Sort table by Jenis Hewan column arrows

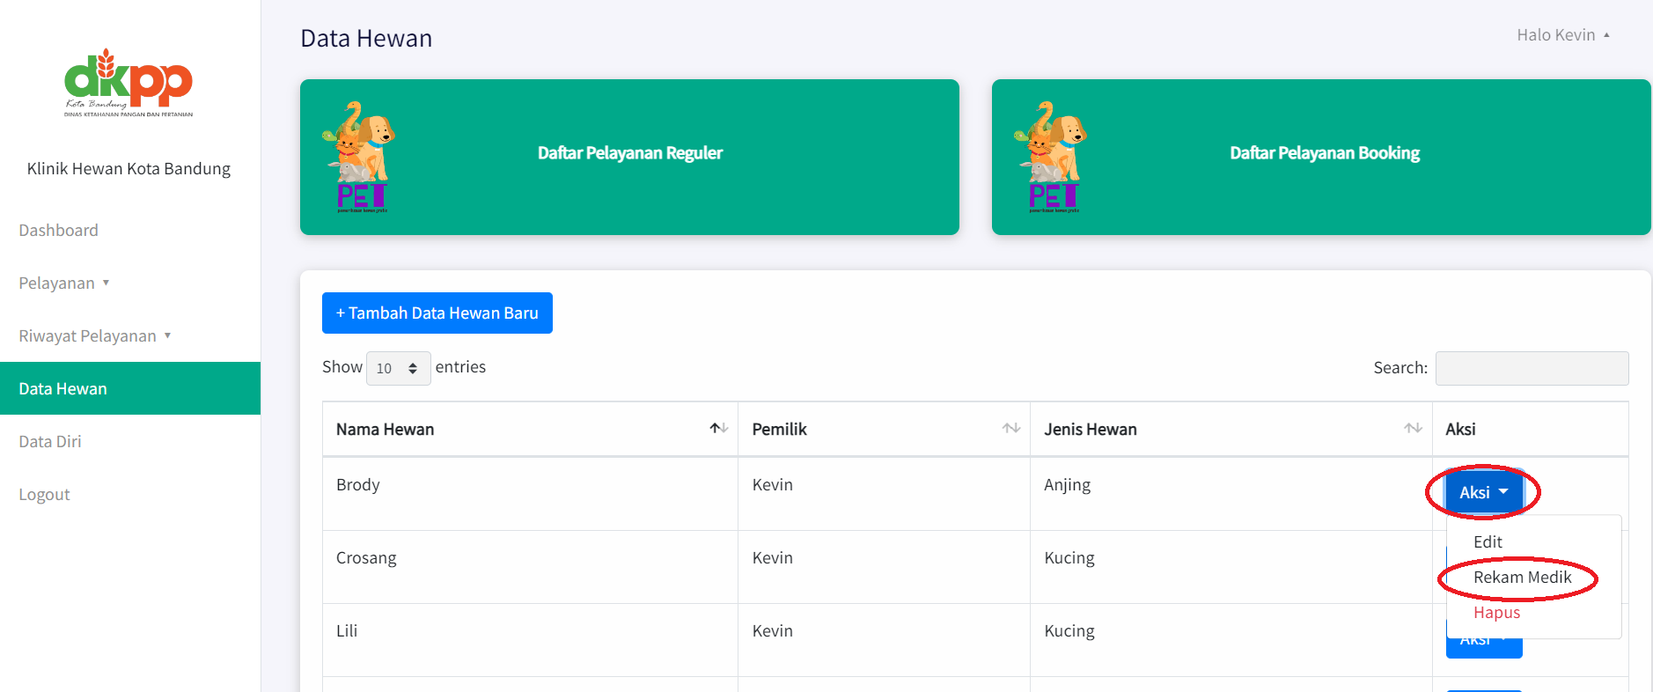(x=1413, y=429)
